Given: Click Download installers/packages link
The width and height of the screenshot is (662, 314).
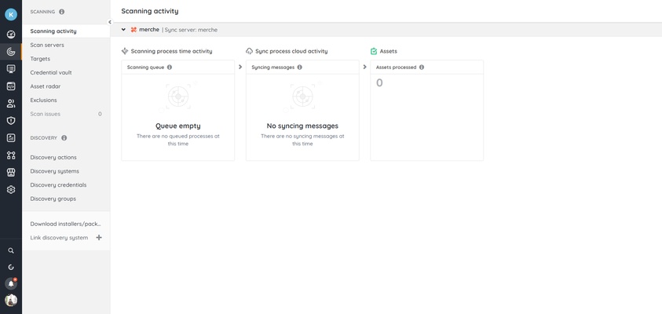Looking at the screenshot, I should (x=66, y=224).
